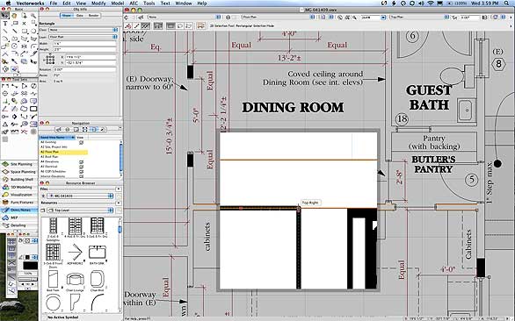Image resolution: width=515 pixels, height=321 pixels.
Task: Open the Detailing tool set
Action: pos(18,225)
